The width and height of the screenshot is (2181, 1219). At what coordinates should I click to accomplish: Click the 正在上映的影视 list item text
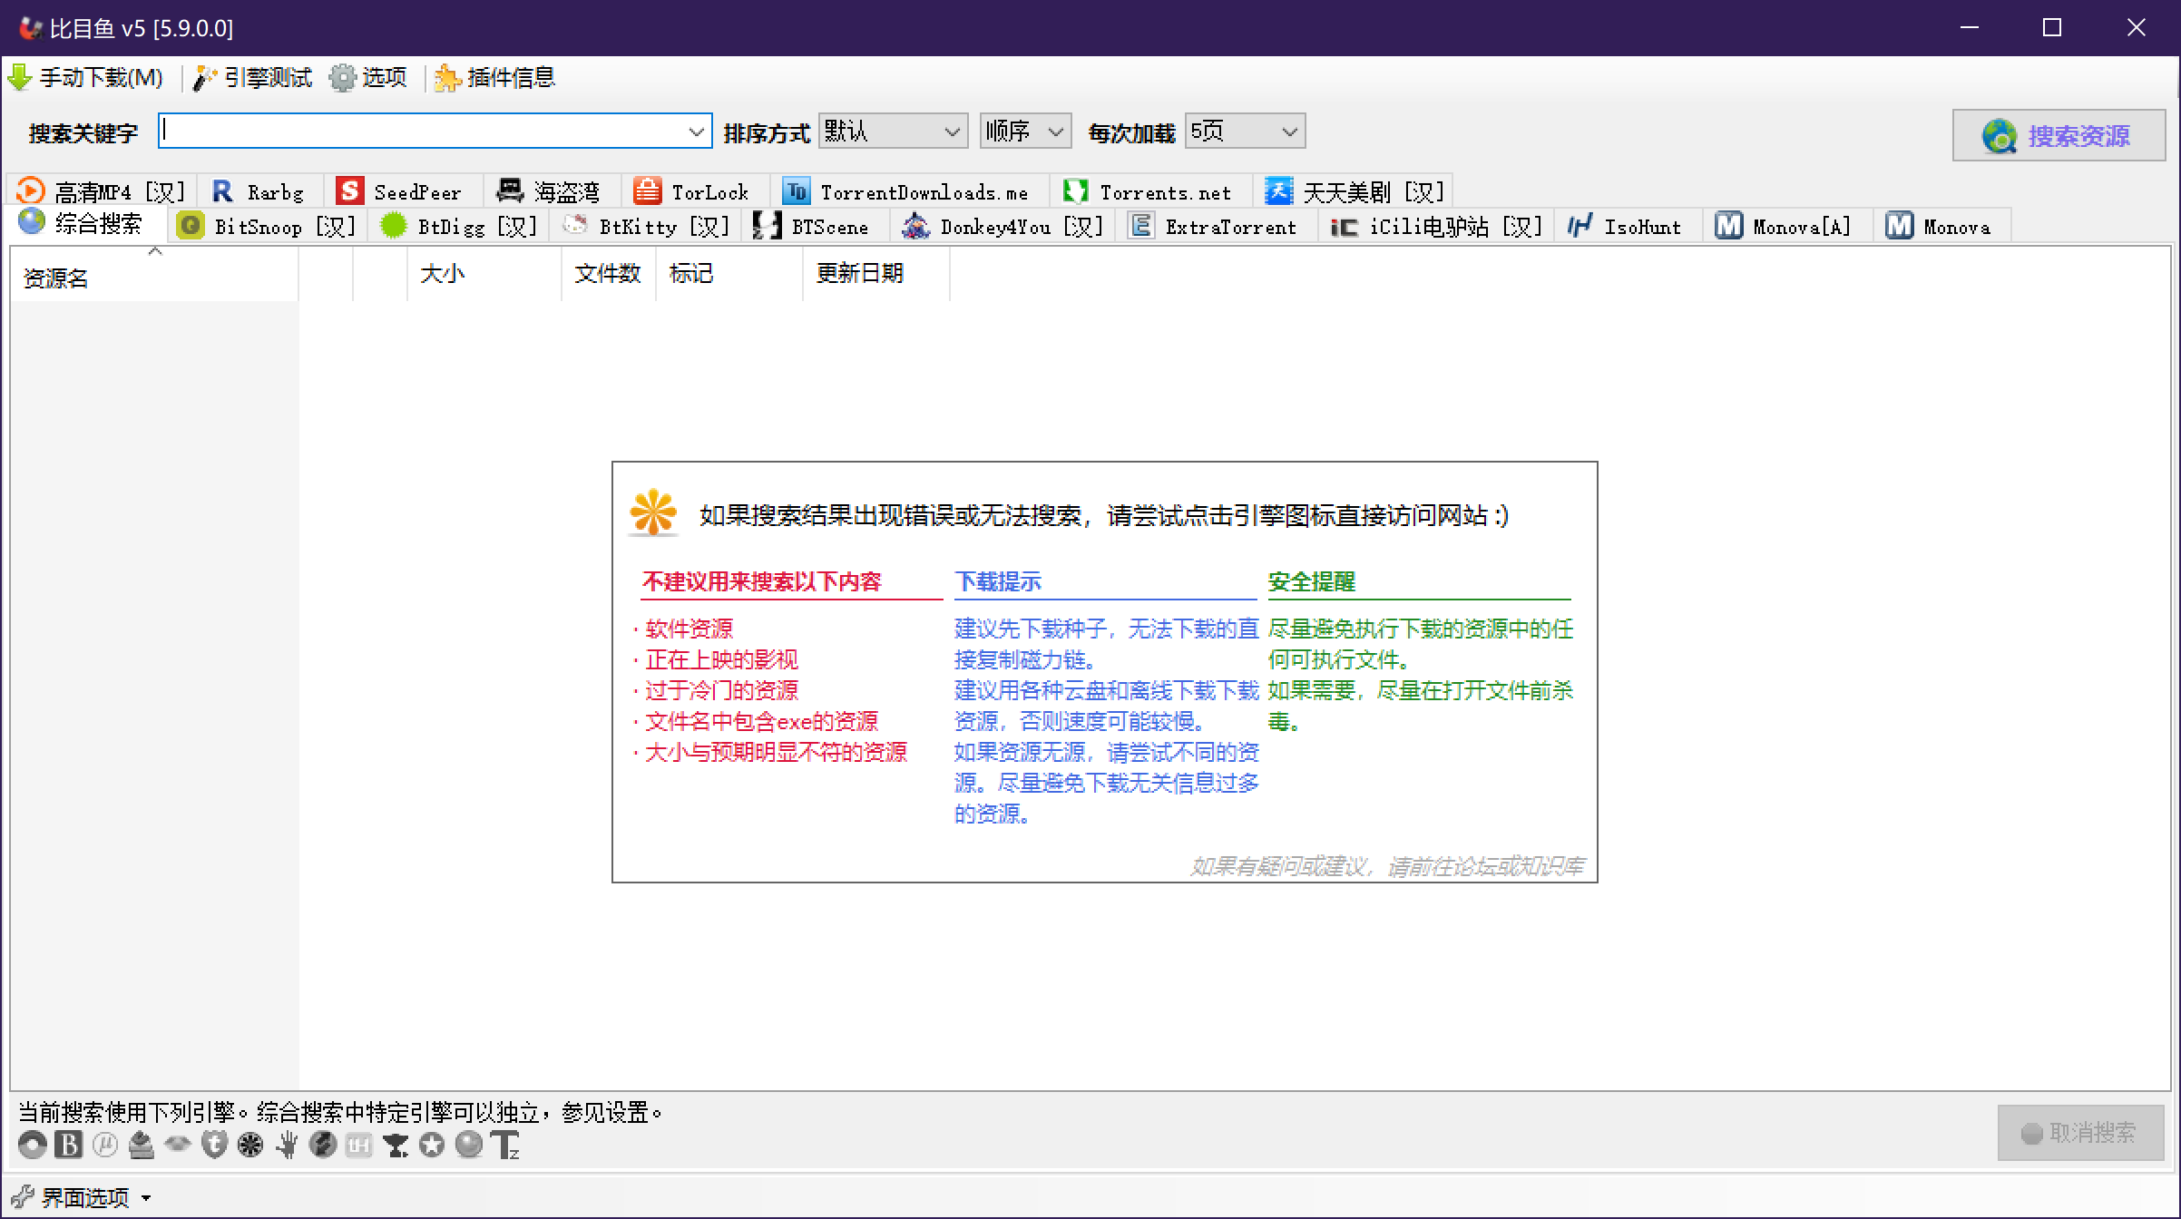pos(721,659)
